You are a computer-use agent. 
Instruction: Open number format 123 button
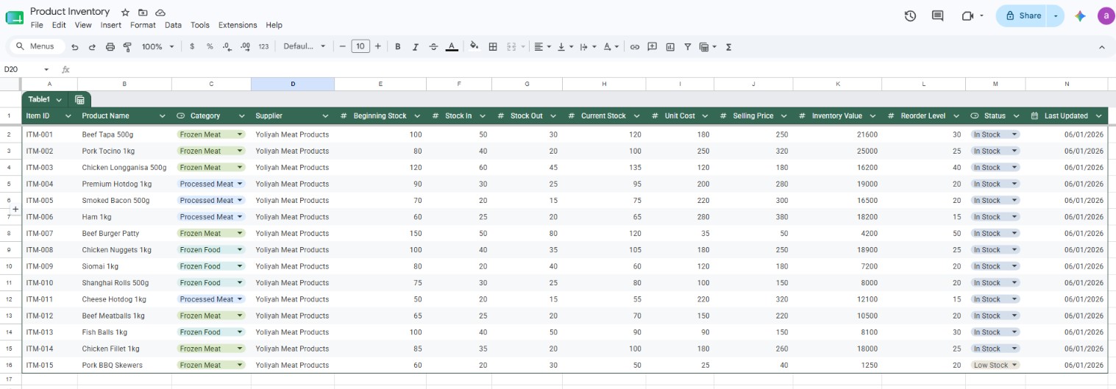[x=263, y=46]
